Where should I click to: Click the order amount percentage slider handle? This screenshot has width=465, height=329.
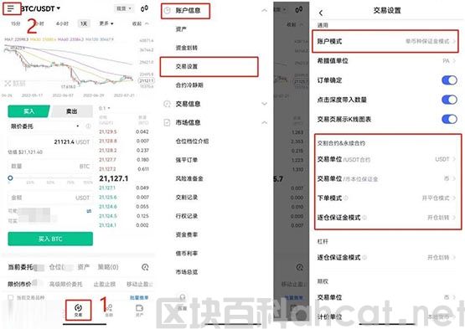(10, 177)
